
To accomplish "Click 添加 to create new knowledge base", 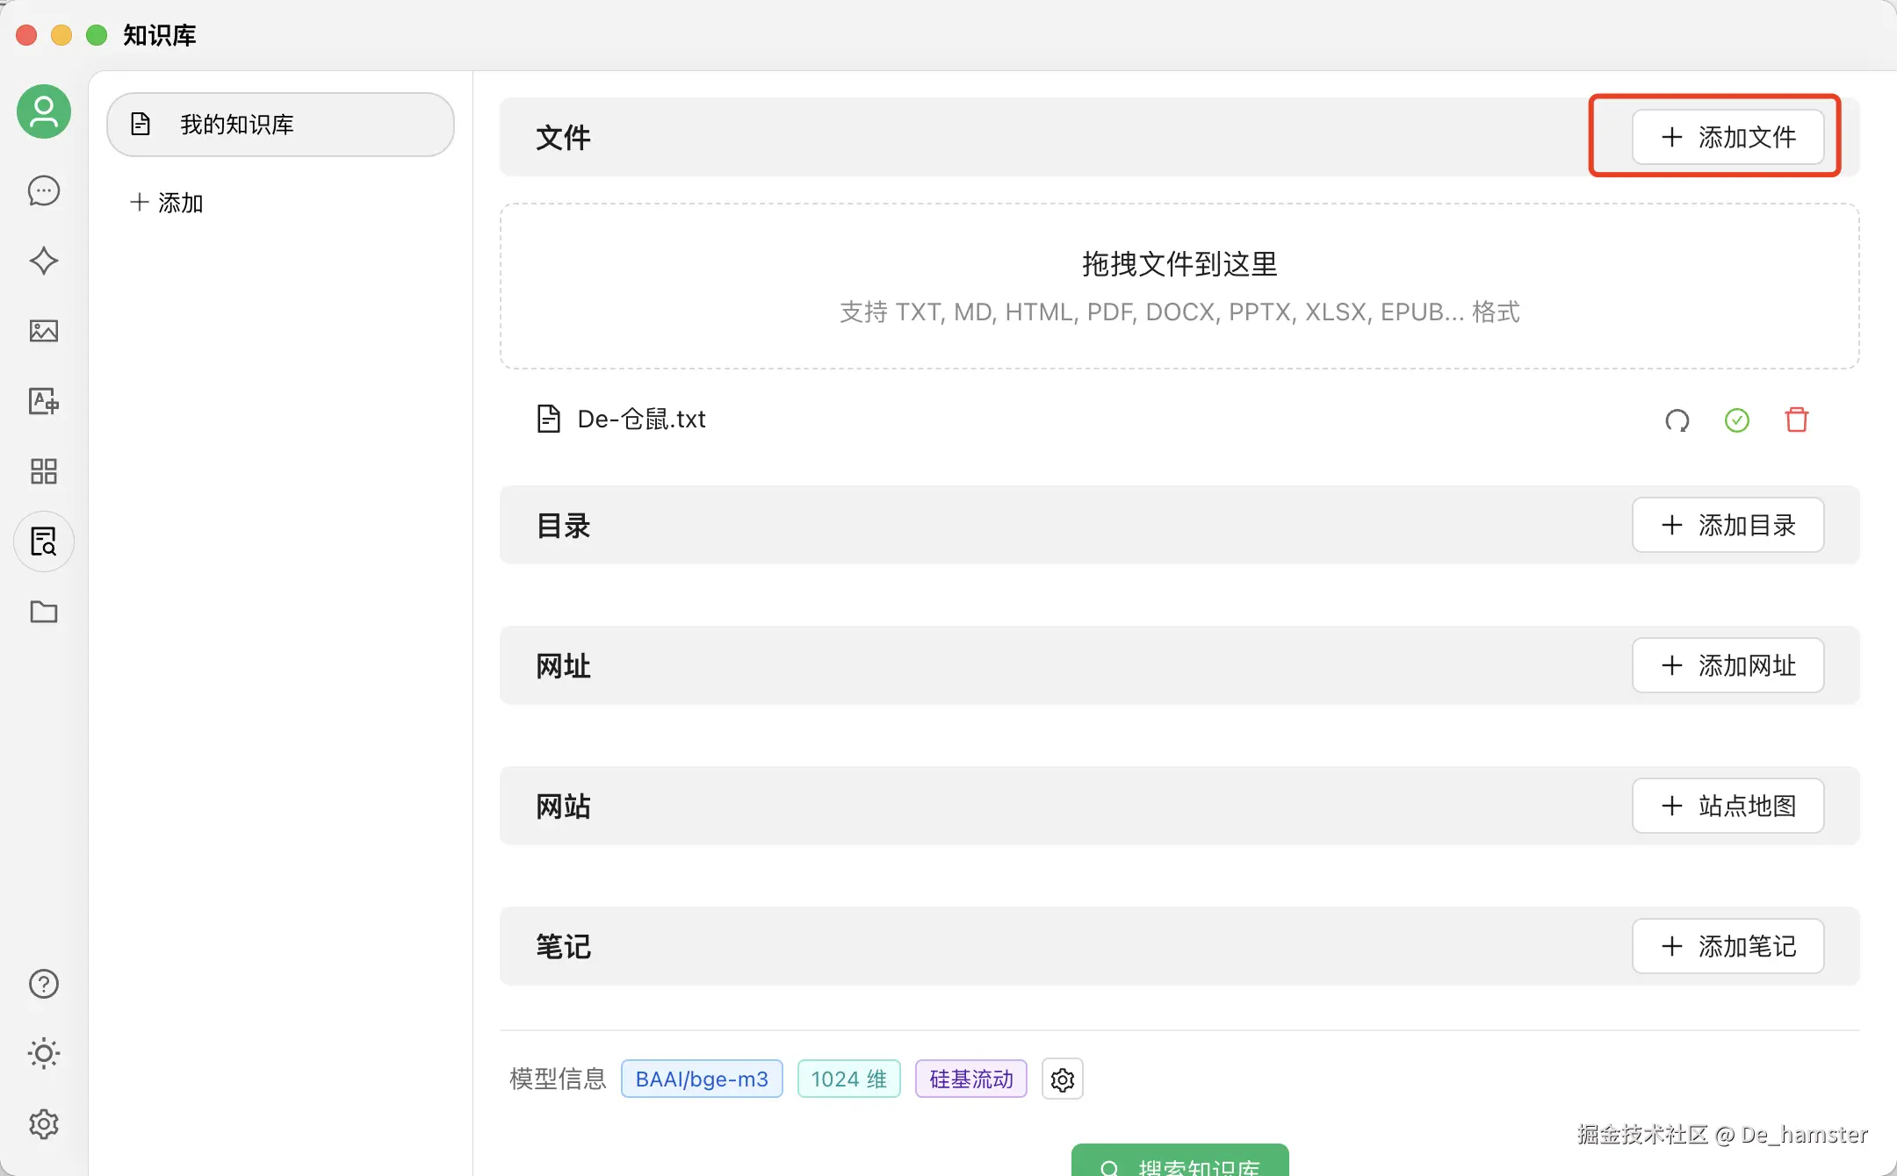I will click(x=167, y=203).
